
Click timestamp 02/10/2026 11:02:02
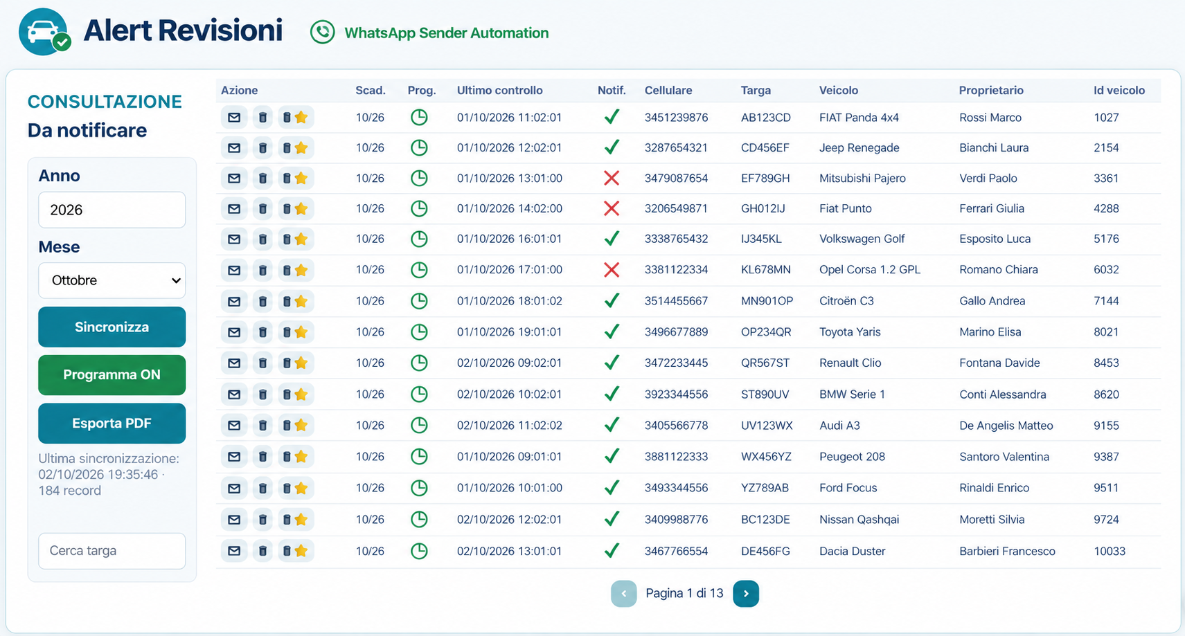click(x=510, y=426)
